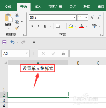Open underline style dropdown
This screenshot has height=108, width=106.
coord(50,26)
